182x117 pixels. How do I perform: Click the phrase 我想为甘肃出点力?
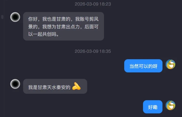pyautogui.click(x=61, y=27)
